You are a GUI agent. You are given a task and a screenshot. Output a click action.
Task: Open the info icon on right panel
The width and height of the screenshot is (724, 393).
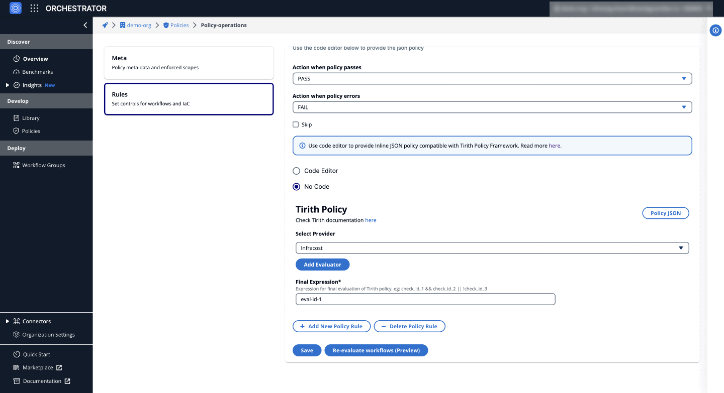pos(715,31)
